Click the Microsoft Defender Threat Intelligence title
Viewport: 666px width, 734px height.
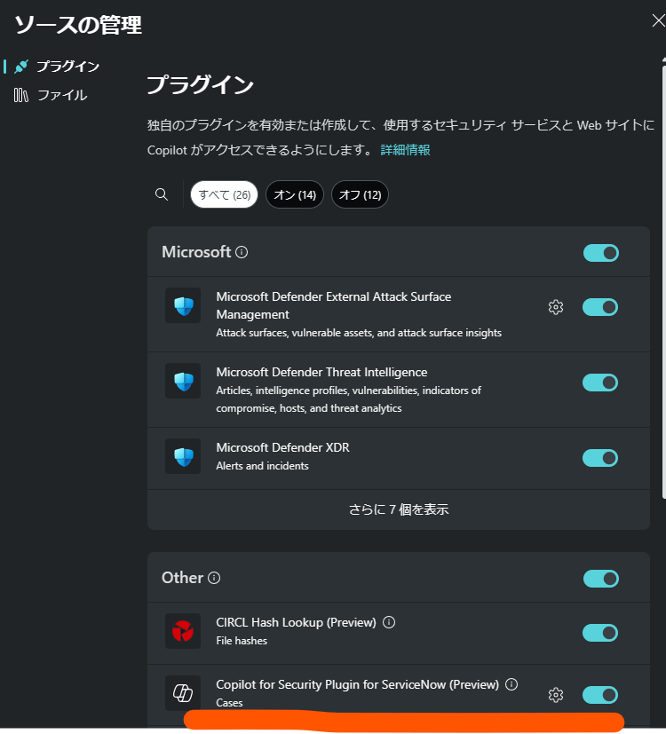pos(321,372)
